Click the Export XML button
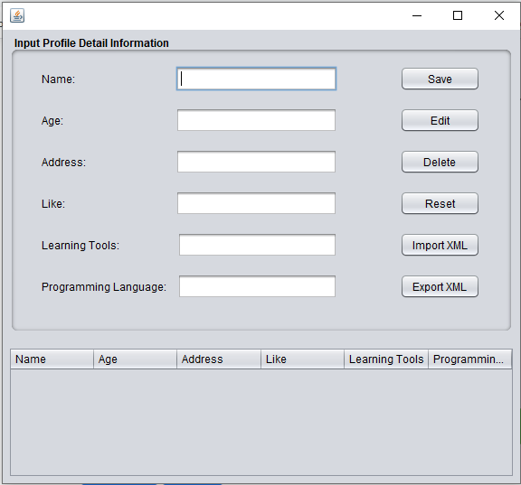 (x=440, y=286)
